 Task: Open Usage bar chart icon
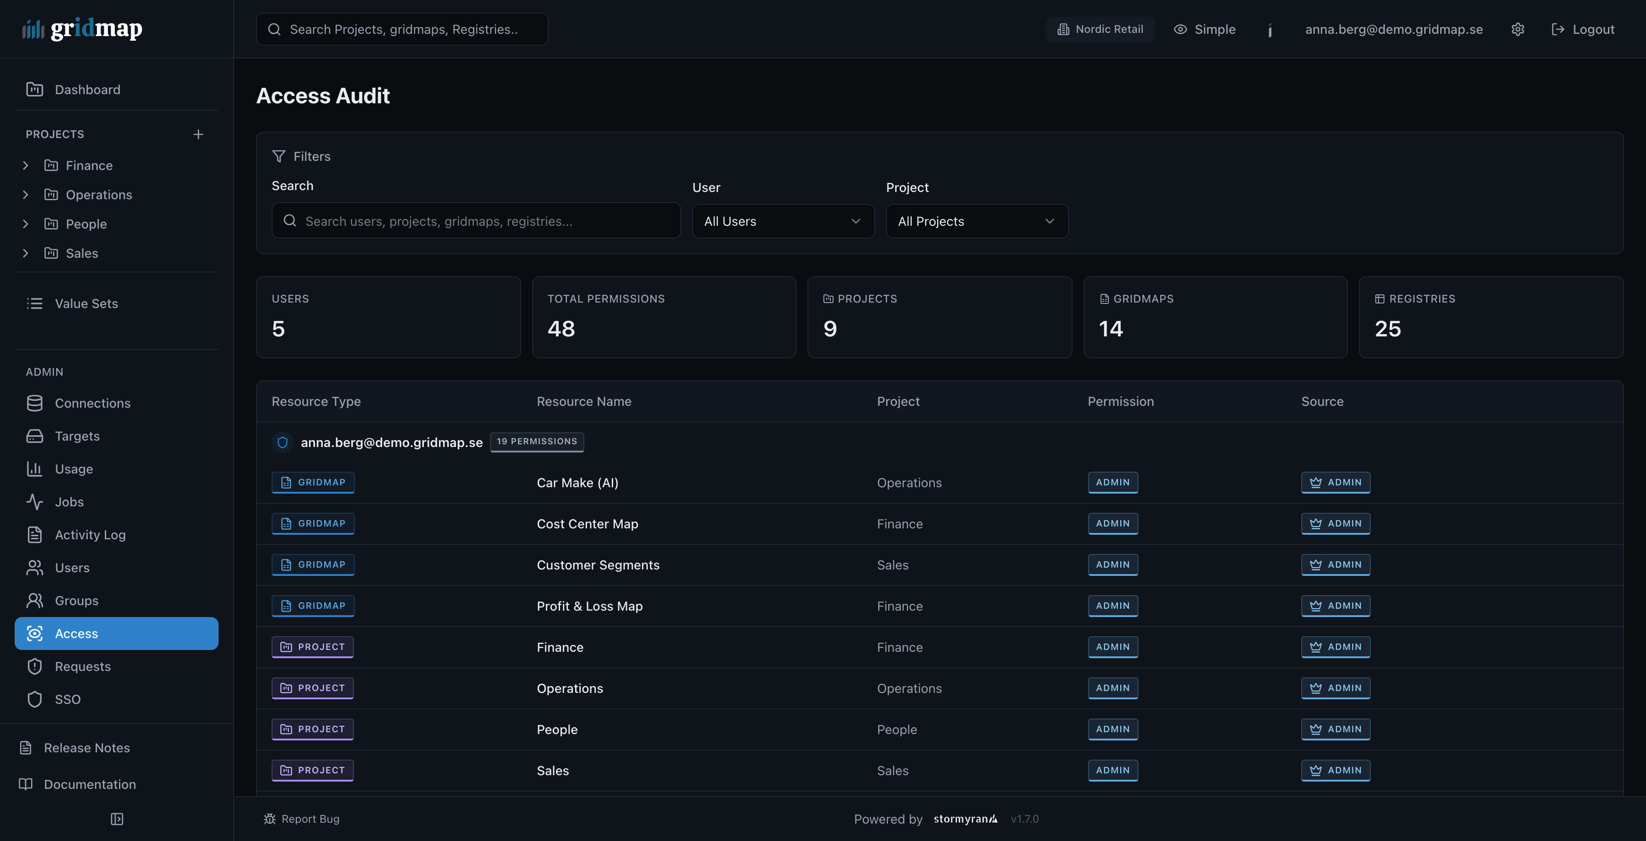(x=34, y=468)
